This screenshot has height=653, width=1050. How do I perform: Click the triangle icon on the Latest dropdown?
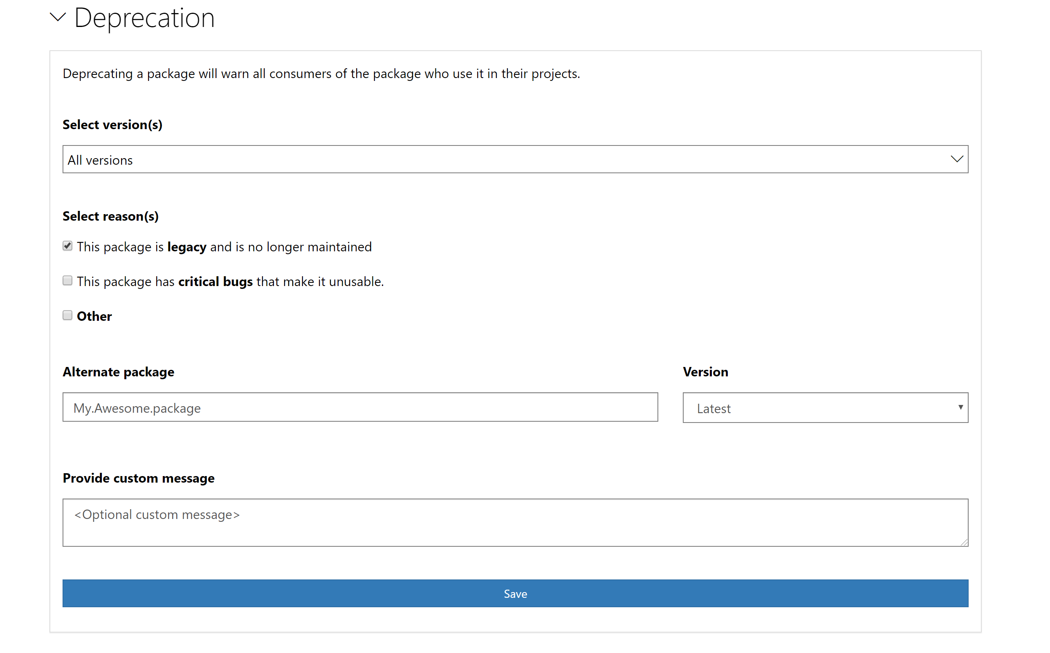tap(960, 407)
